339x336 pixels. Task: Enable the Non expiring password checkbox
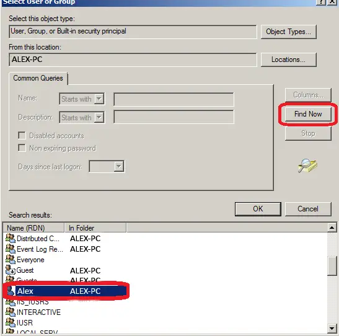[x=22, y=148]
